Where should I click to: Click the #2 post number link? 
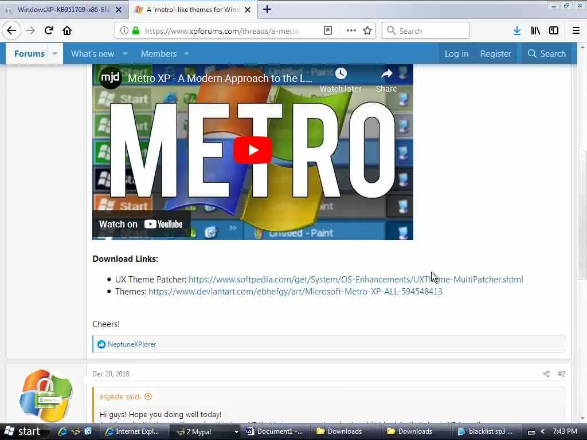[x=561, y=374]
